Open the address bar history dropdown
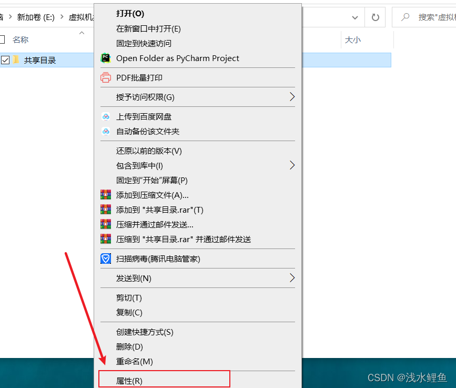The height and width of the screenshot is (388, 456). click(355, 17)
